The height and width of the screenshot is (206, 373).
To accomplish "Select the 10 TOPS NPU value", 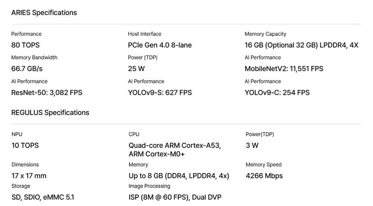I will pyautogui.click(x=25, y=146).
